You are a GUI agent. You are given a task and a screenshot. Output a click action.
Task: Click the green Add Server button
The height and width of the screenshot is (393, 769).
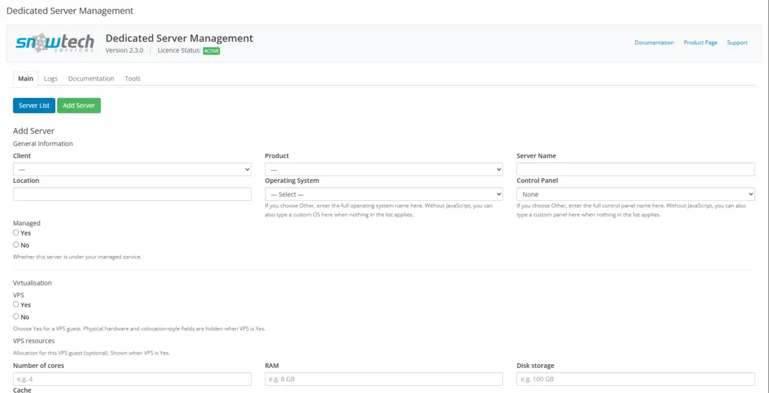click(x=79, y=106)
